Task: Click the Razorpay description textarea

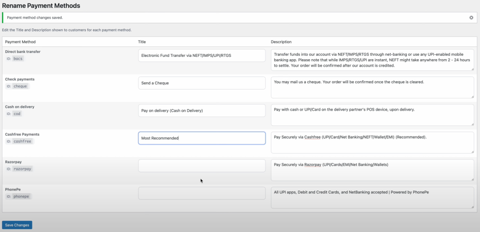Action: click(372, 170)
